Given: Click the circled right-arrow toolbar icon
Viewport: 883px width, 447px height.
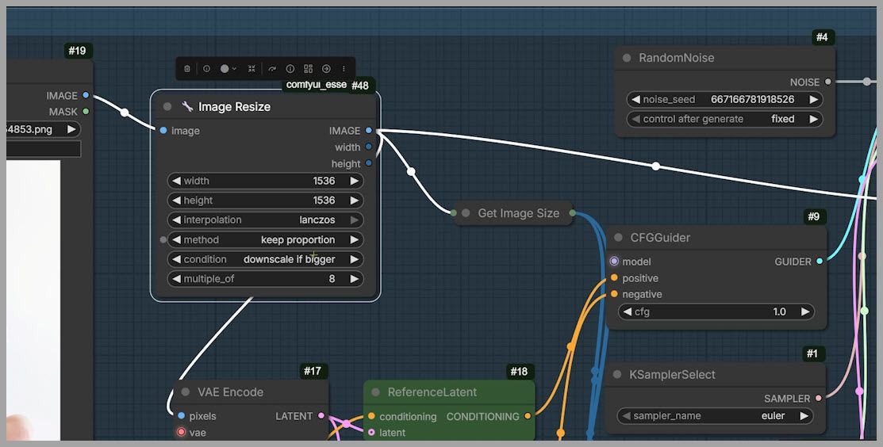Looking at the screenshot, I should click(x=326, y=69).
